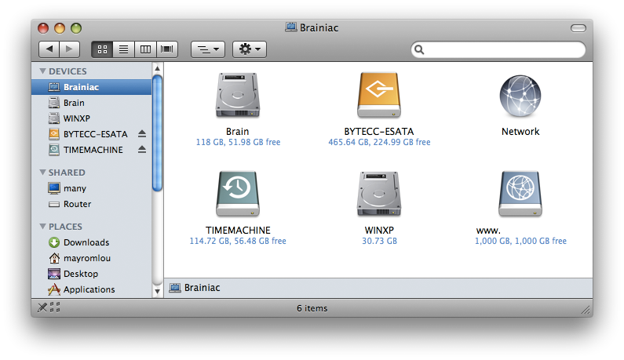Image resolution: width=624 pixels, height=360 pixels.
Task: Click the '118 GB, 51.98 GB free' text
Action: pyautogui.click(x=238, y=142)
